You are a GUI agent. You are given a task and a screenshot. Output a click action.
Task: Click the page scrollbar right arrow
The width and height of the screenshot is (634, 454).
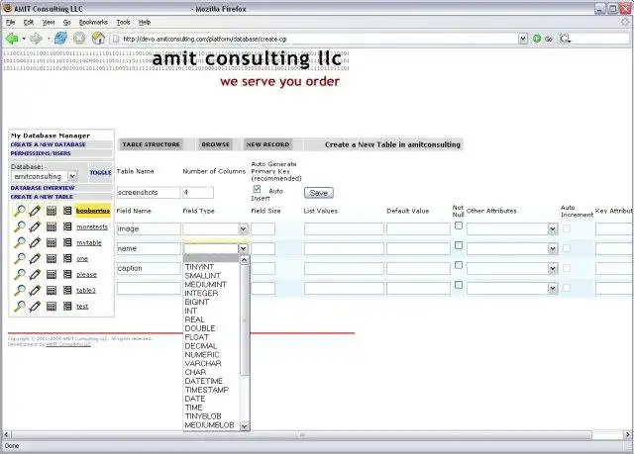click(627, 435)
